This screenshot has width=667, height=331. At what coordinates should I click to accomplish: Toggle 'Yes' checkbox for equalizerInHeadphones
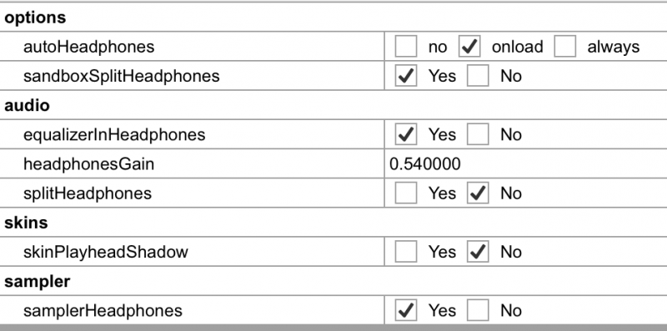point(406,134)
